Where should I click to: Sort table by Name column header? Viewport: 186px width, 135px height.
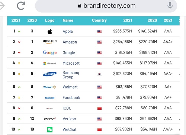[x=68, y=20]
